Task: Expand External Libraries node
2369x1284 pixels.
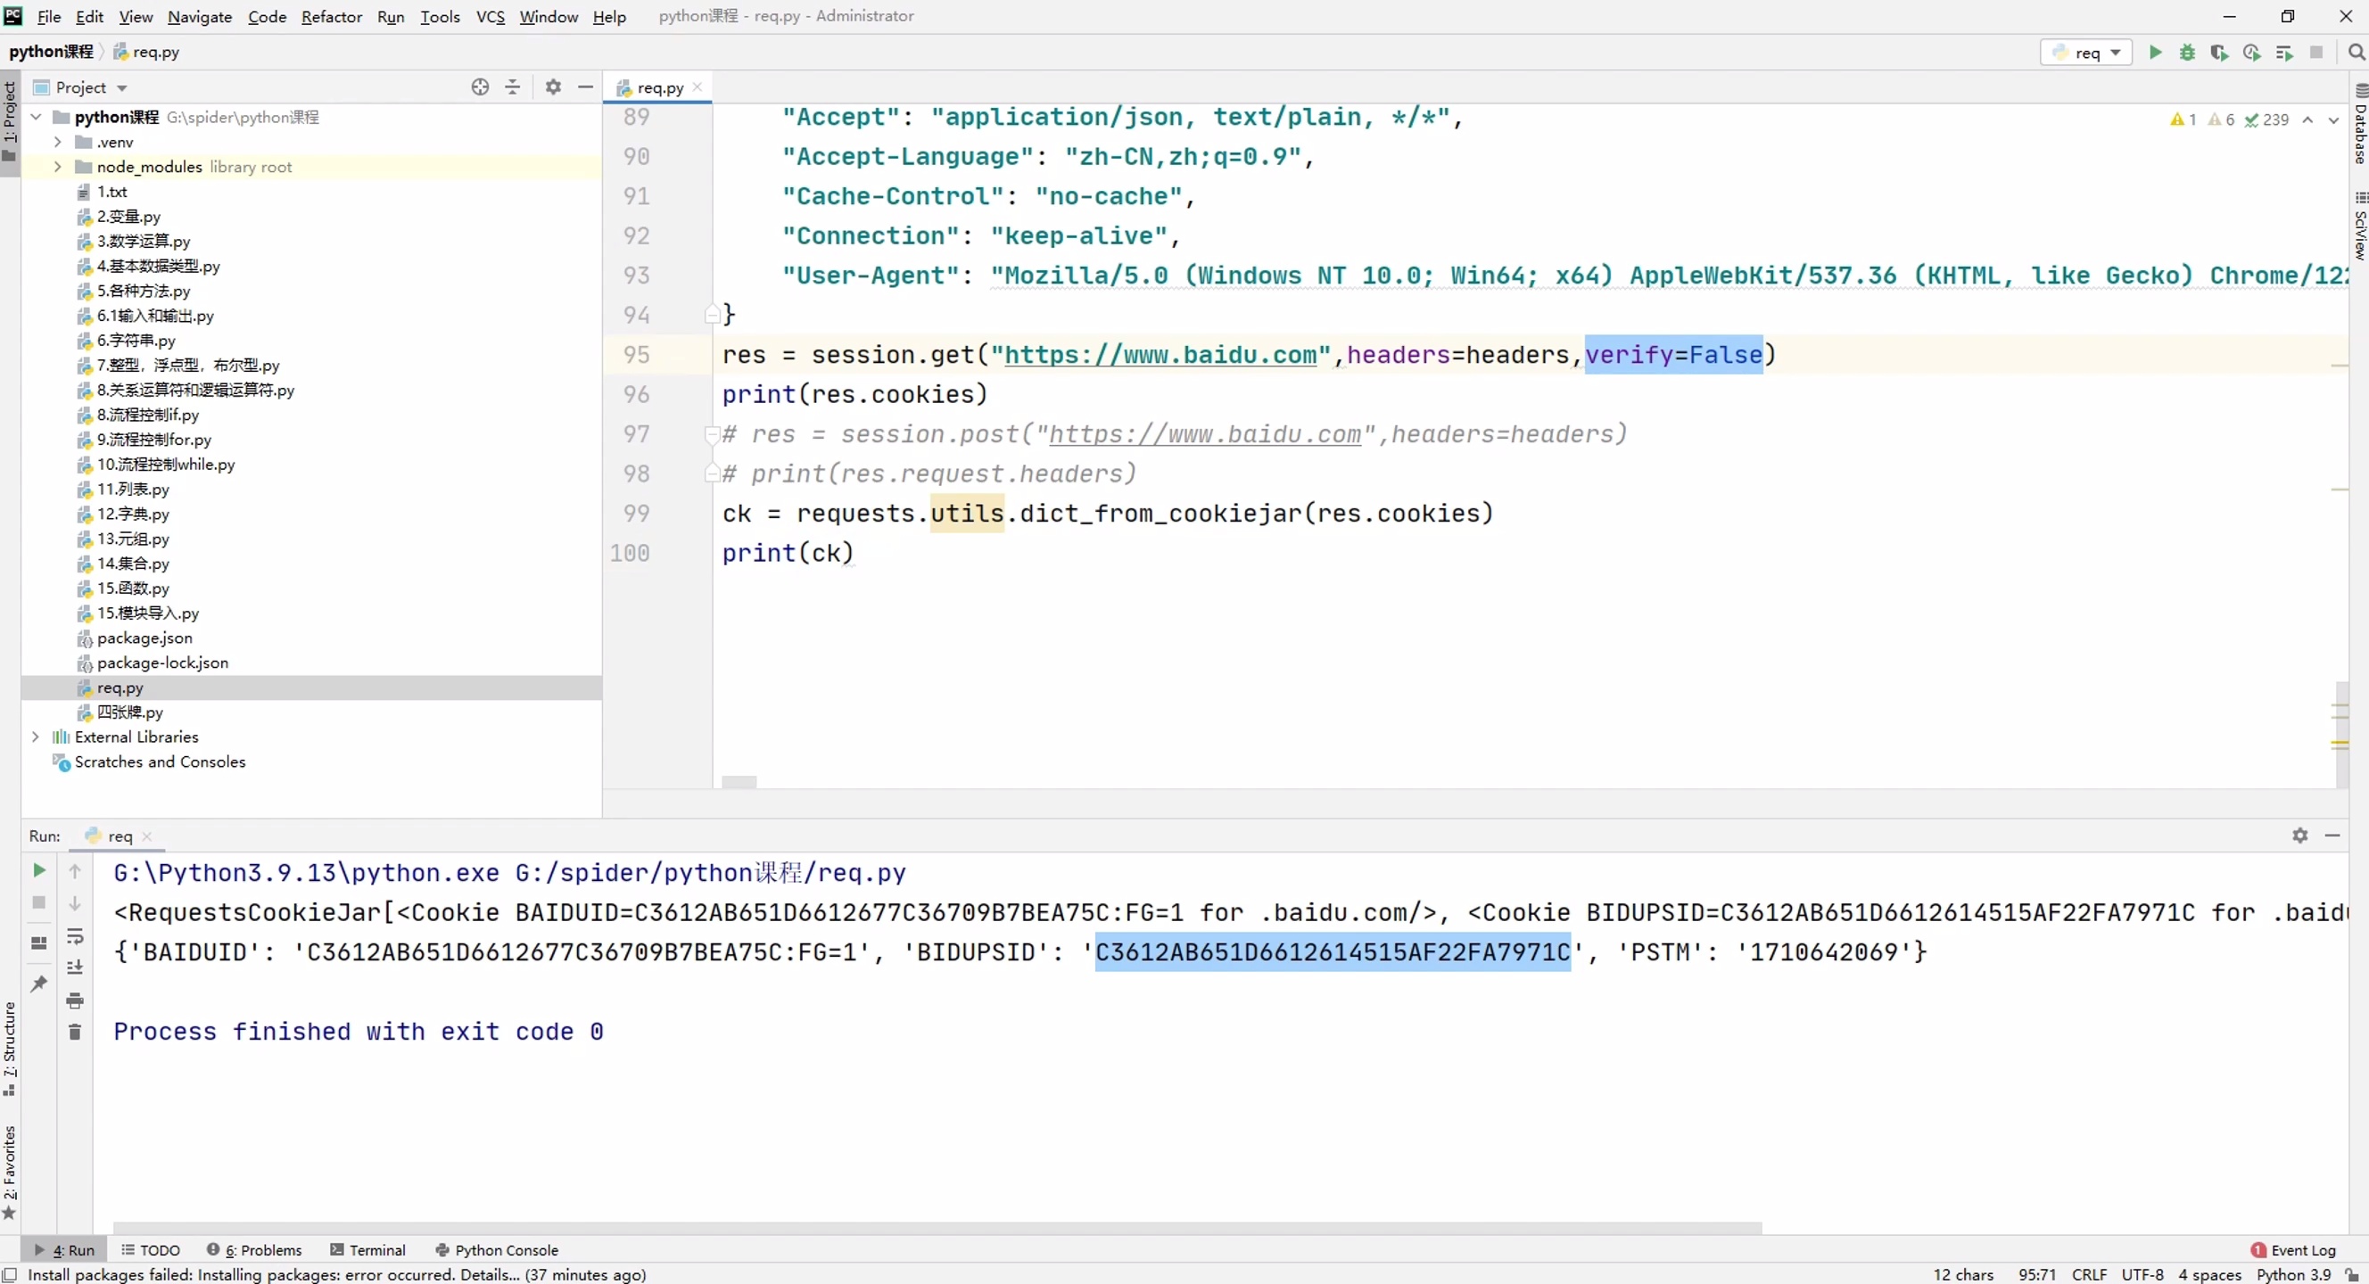Action: coord(36,737)
